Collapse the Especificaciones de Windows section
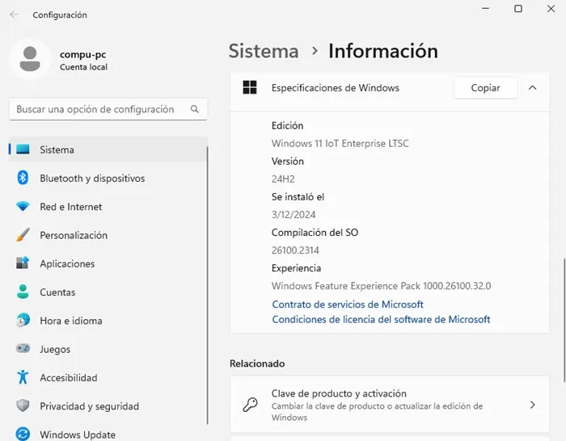This screenshot has height=441, width=566. [532, 87]
